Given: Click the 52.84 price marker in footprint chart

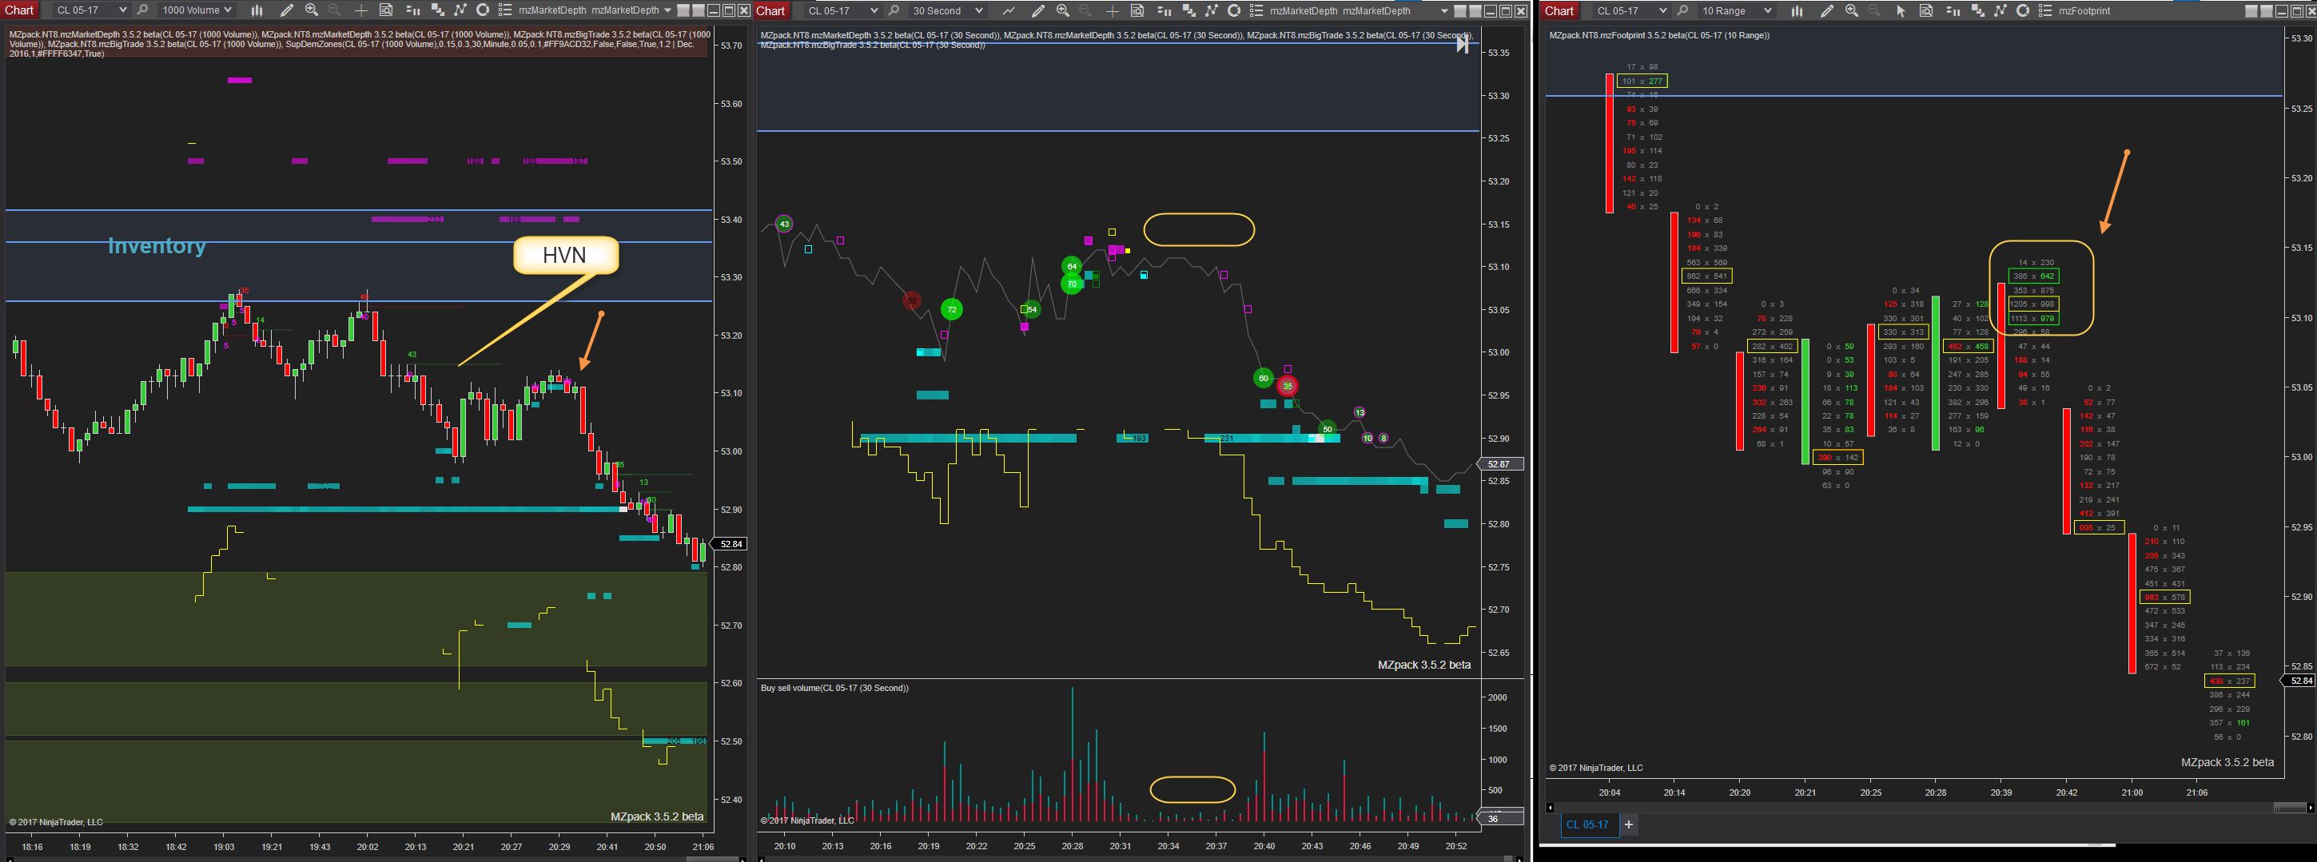Looking at the screenshot, I should point(2300,681).
